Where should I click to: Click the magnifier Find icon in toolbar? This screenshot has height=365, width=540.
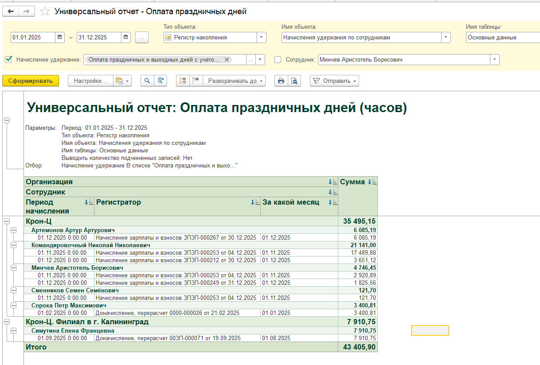point(147,81)
